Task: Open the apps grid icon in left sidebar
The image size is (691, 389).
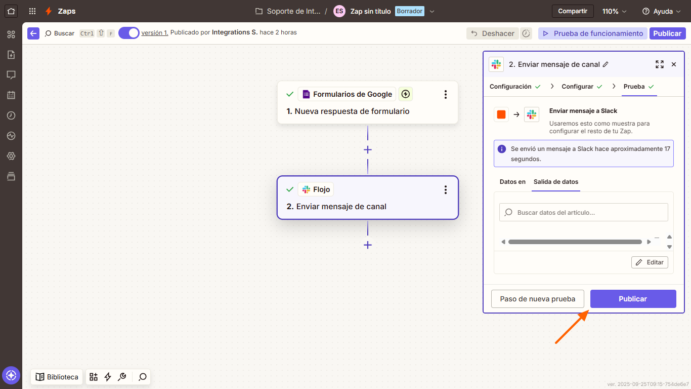Action: click(11, 34)
